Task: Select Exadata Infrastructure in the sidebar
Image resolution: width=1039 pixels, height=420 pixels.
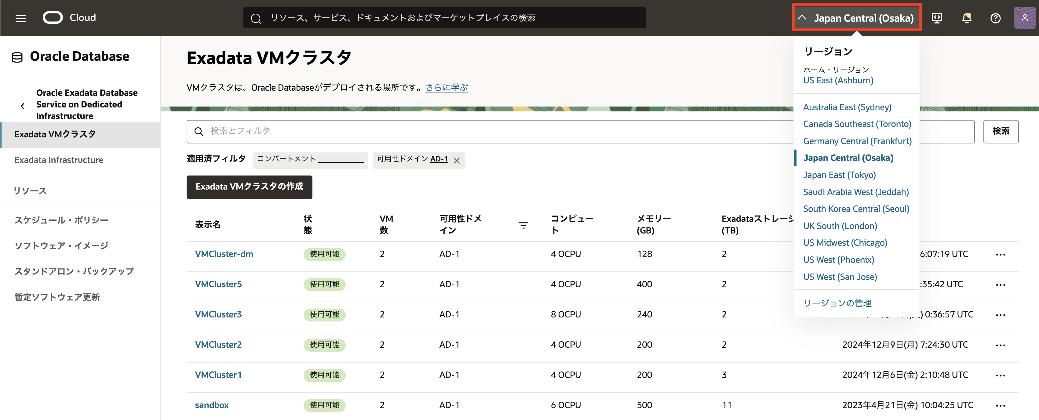Action: coord(59,160)
